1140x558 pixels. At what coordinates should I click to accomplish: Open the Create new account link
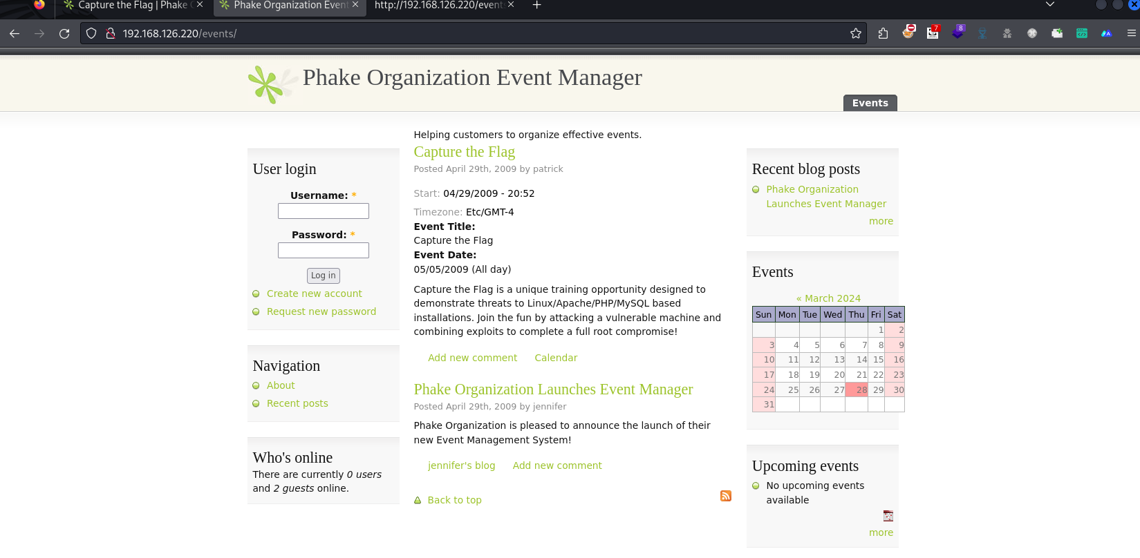click(x=315, y=294)
